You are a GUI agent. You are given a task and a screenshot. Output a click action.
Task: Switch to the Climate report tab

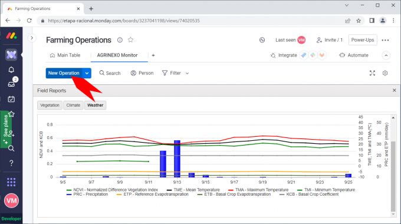point(73,105)
